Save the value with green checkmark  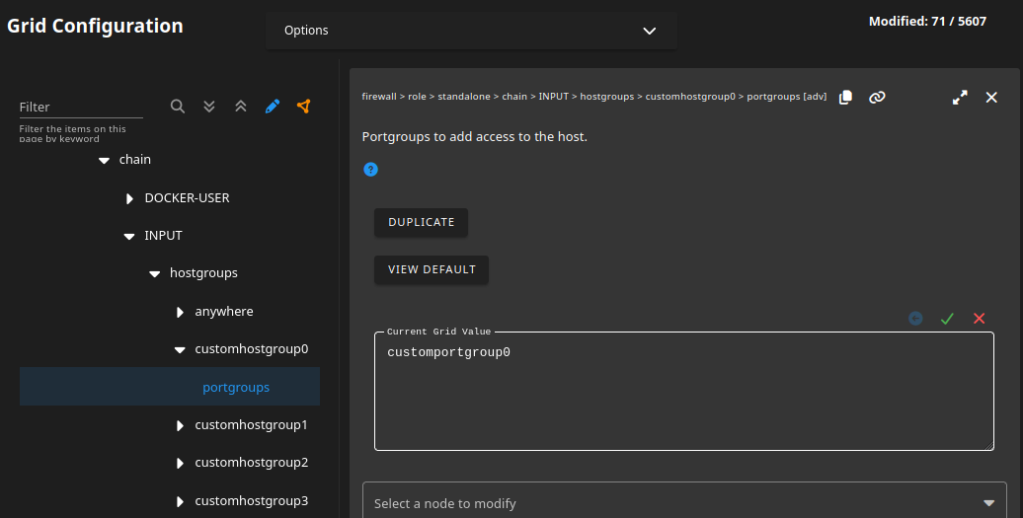(x=947, y=318)
